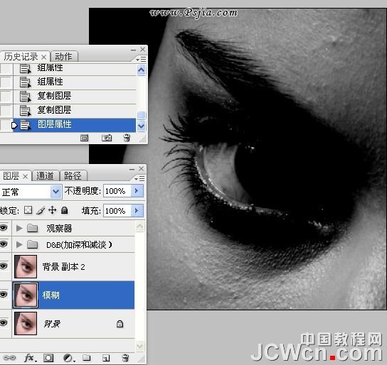Delete layer using layers panel trash

[x=125, y=358]
